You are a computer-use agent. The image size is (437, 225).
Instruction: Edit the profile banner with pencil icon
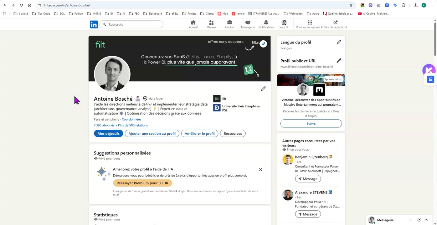click(264, 44)
